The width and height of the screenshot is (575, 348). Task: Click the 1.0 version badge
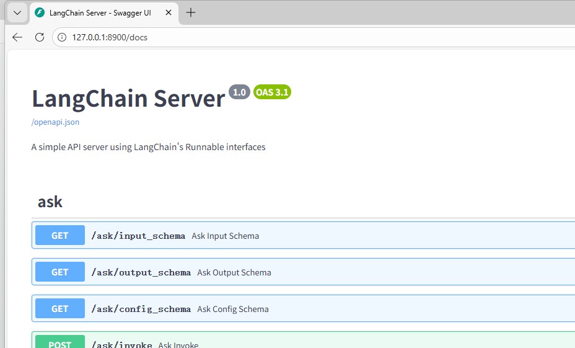pyautogui.click(x=239, y=92)
